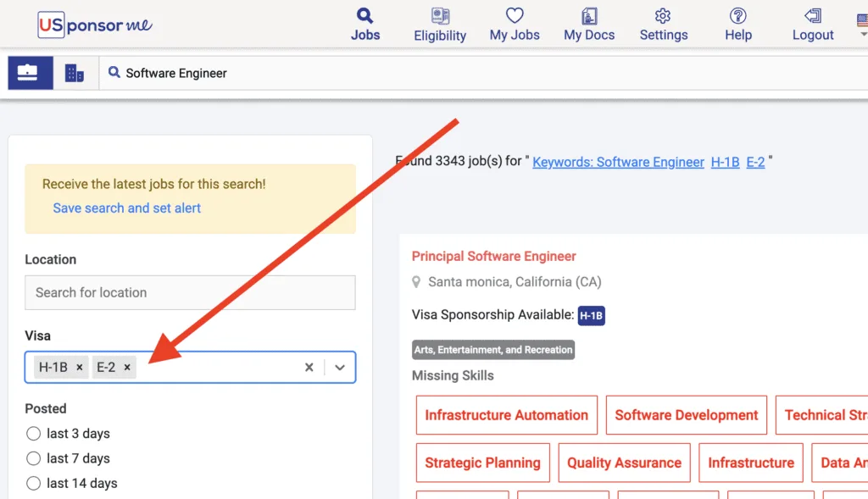Viewport: 868px width, 499px height.
Task: Click Save search and set alert link
Action: coord(127,208)
